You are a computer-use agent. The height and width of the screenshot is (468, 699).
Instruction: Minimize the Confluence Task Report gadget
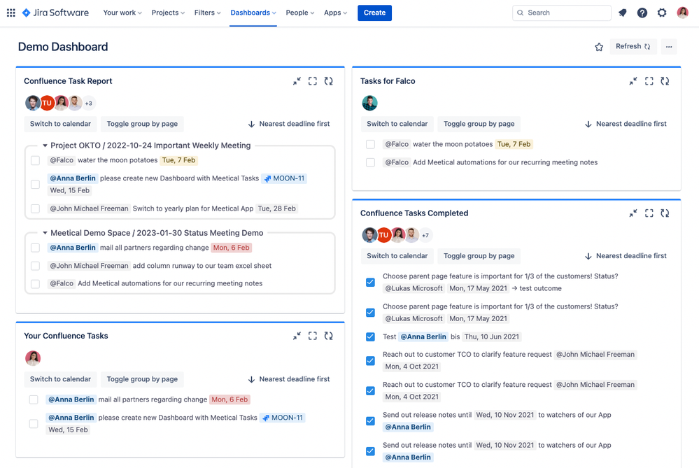click(x=297, y=81)
